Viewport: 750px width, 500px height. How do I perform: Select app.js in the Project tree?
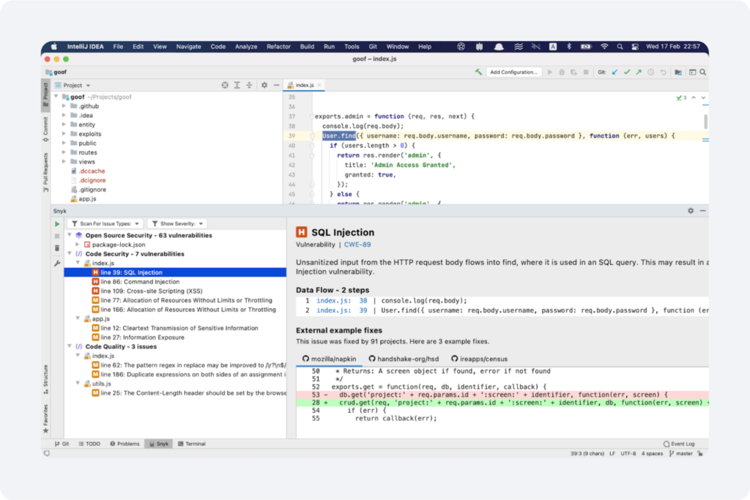(x=87, y=199)
